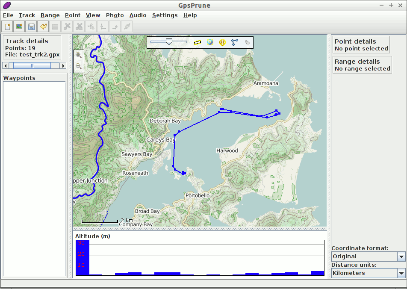This screenshot has height=289, width=407.
Task: Click the Deborah Bay map label
Action: (165, 121)
